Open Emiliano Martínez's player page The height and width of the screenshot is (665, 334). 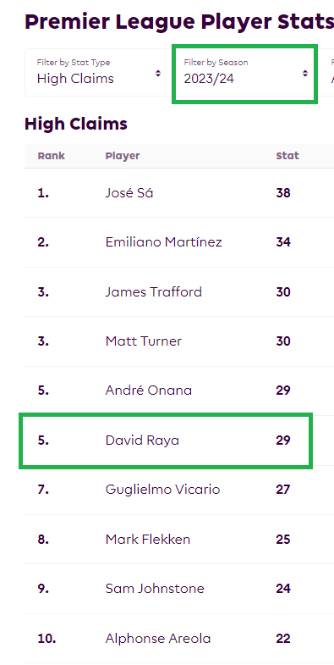163,242
